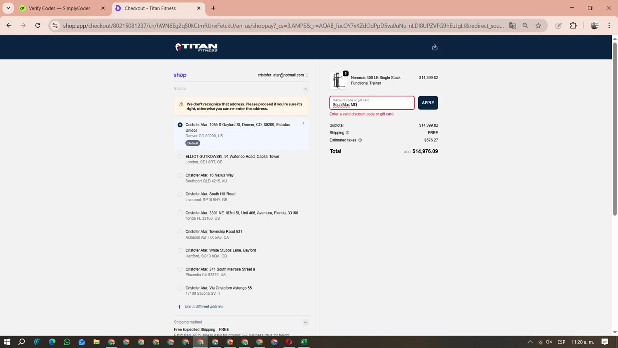618x348 pixels.
Task: Open the tab search dropdown arrow
Action: point(8,8)
